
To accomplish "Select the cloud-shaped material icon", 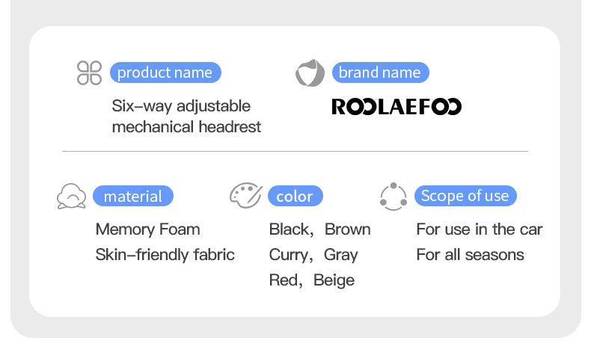I will [71, 196].
